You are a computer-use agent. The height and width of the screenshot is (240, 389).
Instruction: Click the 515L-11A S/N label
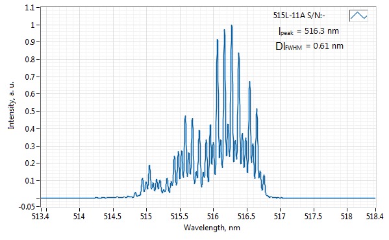(299, 16)
